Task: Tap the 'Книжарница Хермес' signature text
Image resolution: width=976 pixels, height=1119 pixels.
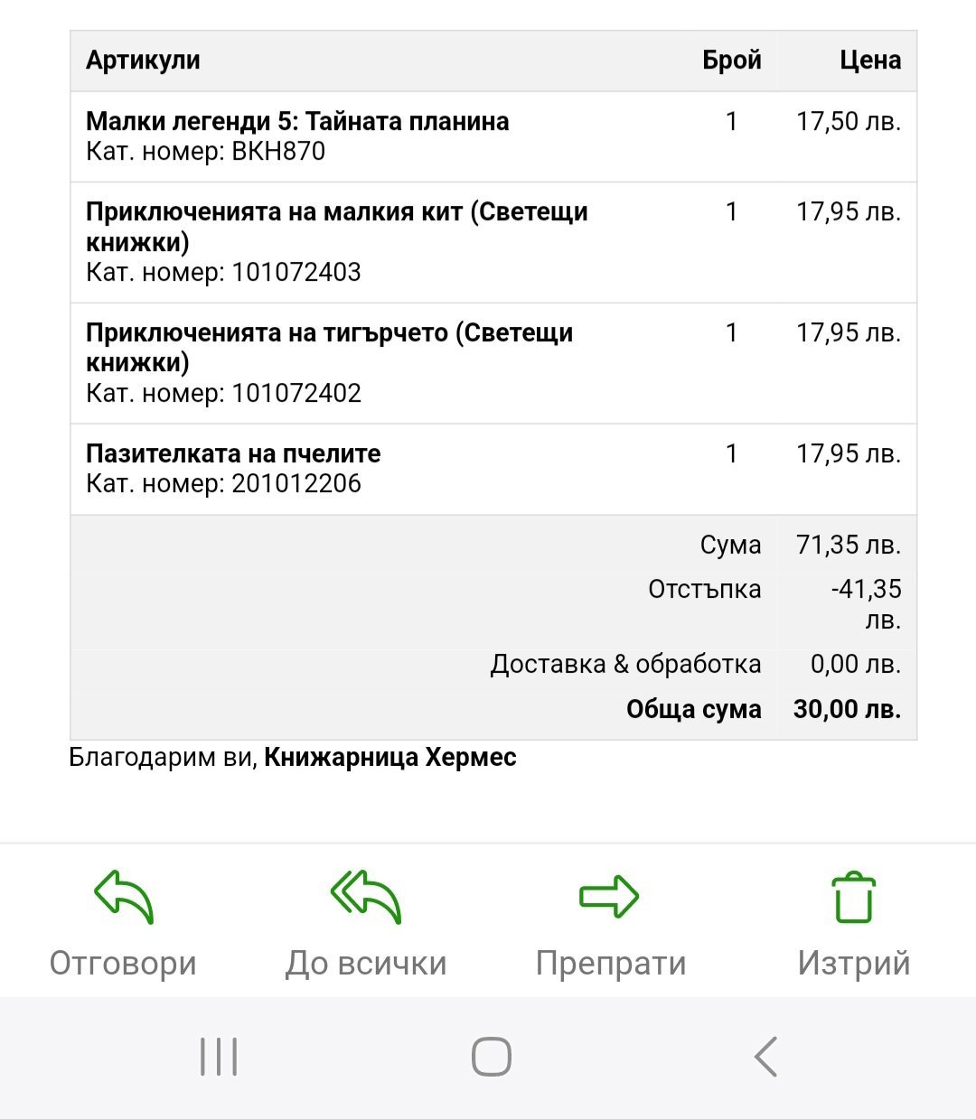Action: (389, 757)
